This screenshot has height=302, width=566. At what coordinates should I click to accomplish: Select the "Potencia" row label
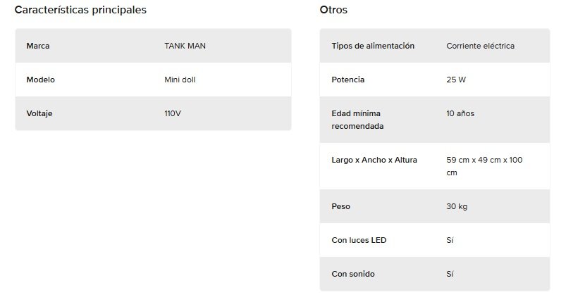tap(347, 80)
